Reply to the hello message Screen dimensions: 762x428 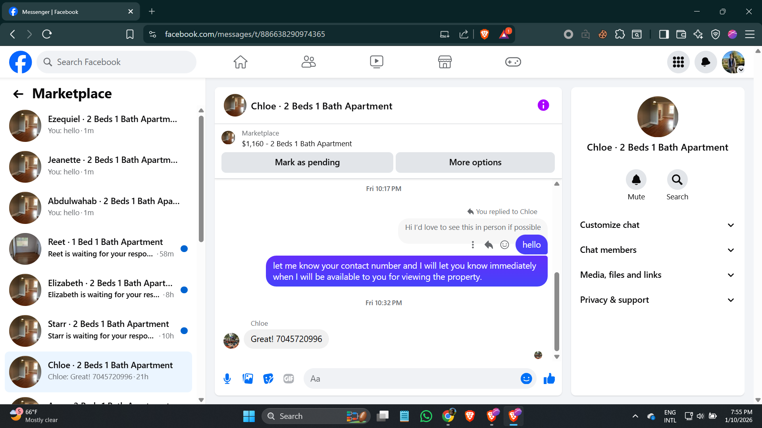pyautogui.click(x=489, y=245)
